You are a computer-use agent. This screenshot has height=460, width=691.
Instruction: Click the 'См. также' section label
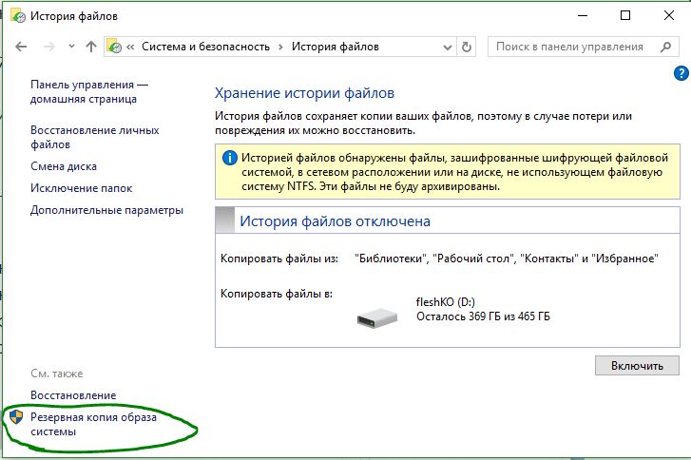[x=57, y=374]
